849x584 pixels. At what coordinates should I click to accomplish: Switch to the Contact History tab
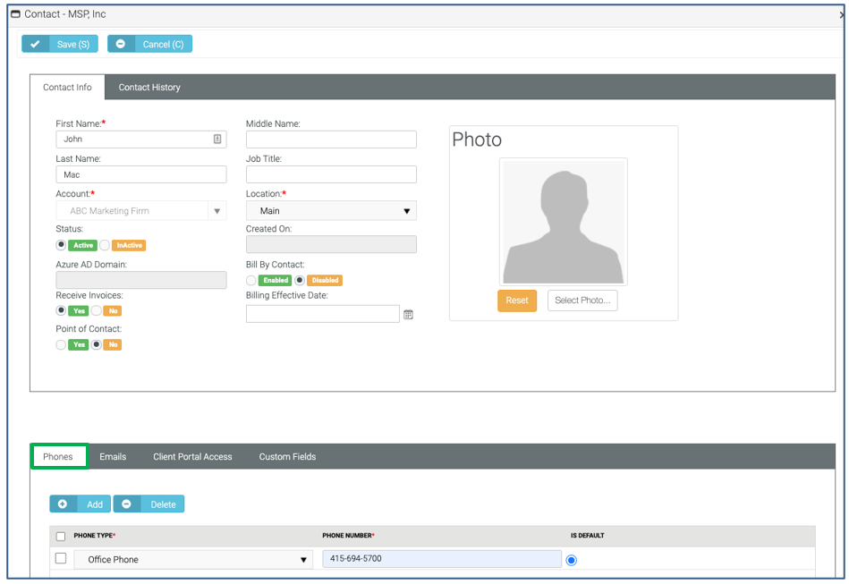pyautogui.click(x=149, y=88)
